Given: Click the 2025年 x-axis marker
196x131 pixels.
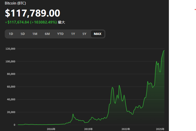Looking at the screenshot, I should tap(160, 129).
